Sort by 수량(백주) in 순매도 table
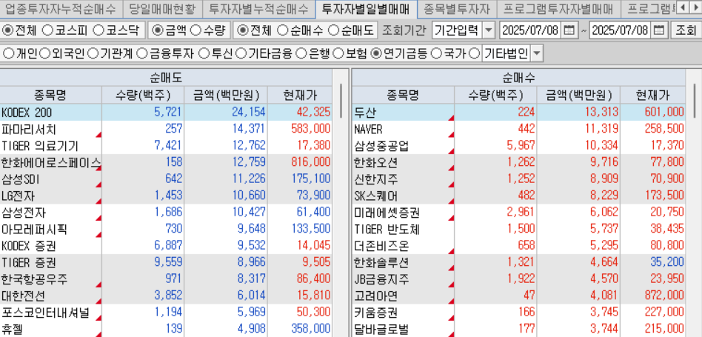Screen dimensions: 702x337 (x=143, y=95)
